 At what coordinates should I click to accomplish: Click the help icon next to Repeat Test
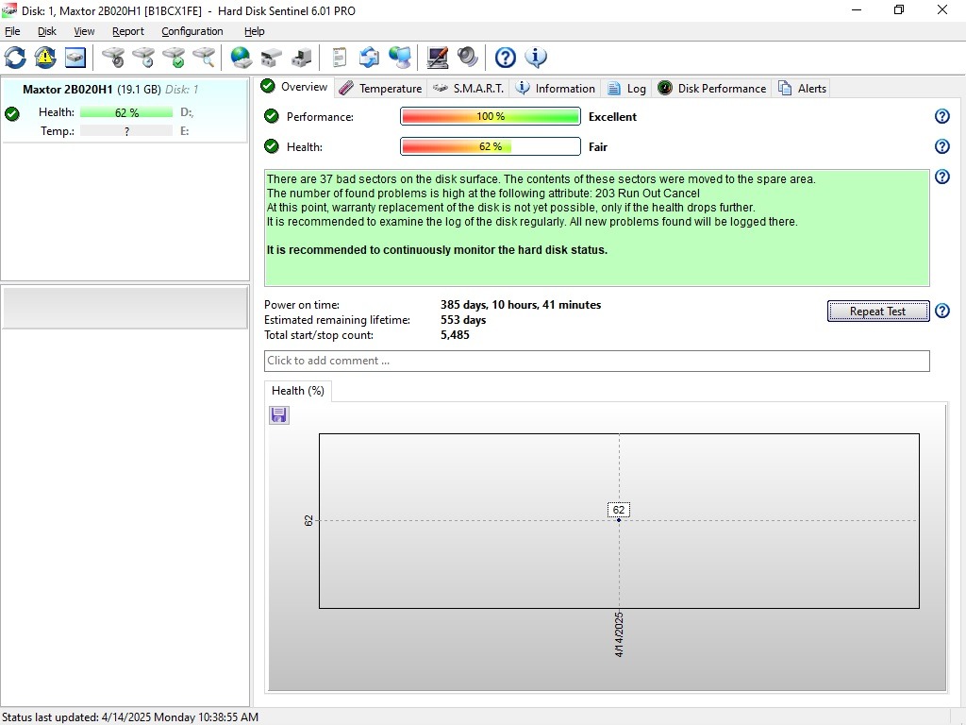pos(942,311)
